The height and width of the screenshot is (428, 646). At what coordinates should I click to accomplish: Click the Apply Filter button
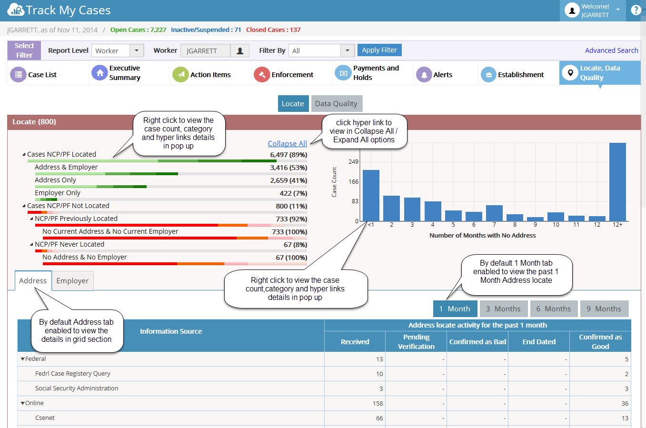(379, 50)
